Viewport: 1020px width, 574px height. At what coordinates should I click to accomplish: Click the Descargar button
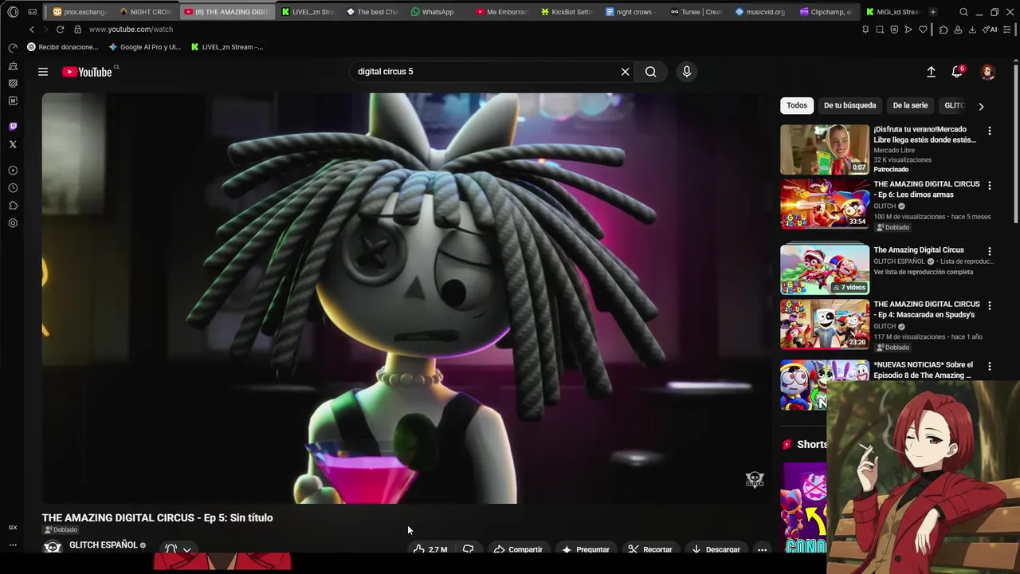coord(716,549)
